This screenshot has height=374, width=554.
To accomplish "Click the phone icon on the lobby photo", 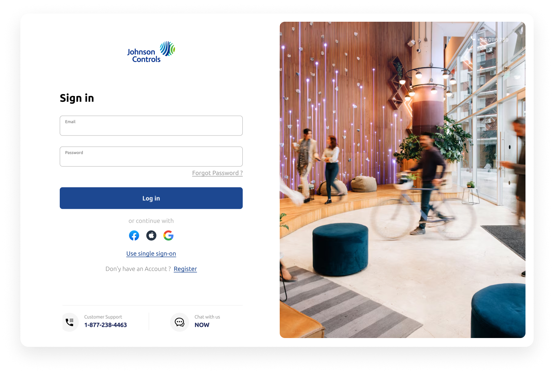I will coord(473,39).
